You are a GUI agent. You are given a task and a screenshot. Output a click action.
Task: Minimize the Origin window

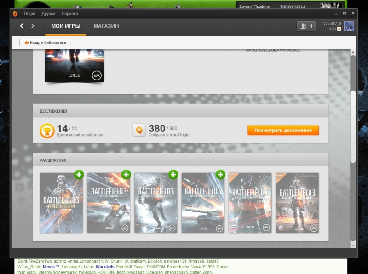click(336, 14)
